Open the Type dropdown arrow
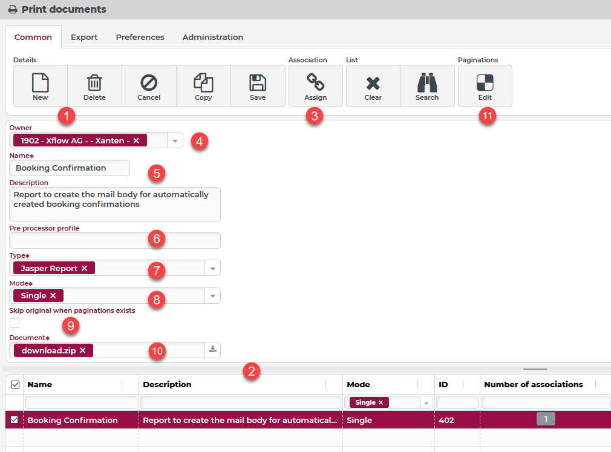611x452 pixels. 213,268
